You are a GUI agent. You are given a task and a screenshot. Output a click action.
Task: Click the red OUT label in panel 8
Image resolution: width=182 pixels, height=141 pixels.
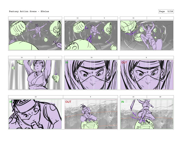point(124,63)
